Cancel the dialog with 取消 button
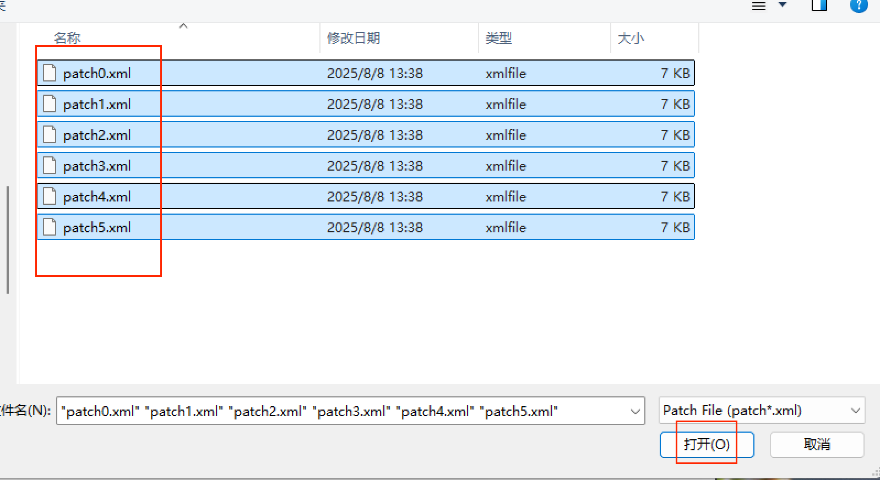The height and width of the screenshot is (480, 880). point(817,444)
